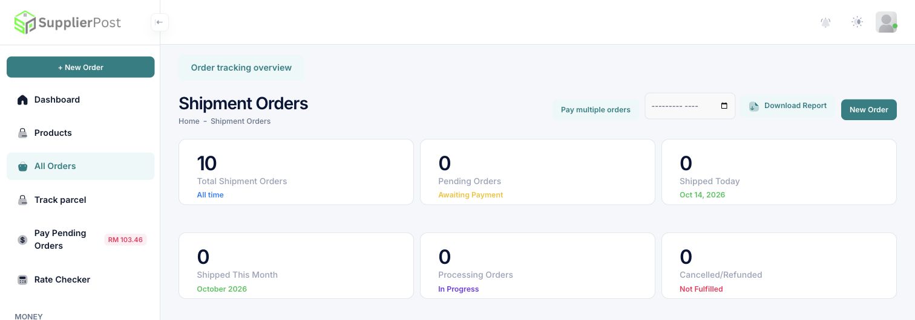Click Shipped Today label

click(709, 181)
